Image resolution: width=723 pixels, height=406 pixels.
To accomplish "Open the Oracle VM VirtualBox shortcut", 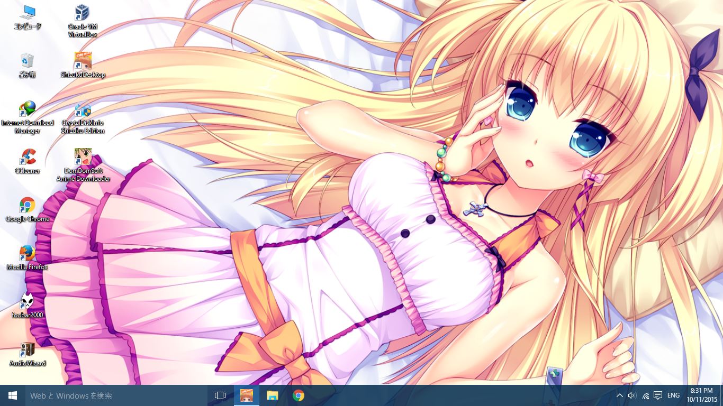I will coord(83,21).
